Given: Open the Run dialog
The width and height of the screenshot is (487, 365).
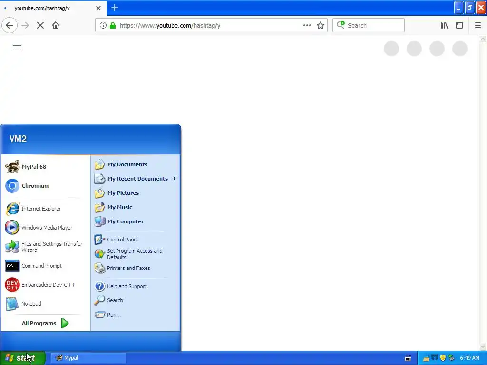Looking at the screenshot, I should pyautogui.click(x=136, y=315).
